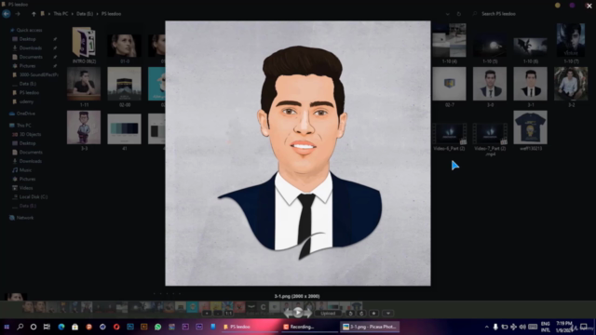Screen dimensions: 596x335
Task: Zoom out with the minus button
Action: [217, 314]
